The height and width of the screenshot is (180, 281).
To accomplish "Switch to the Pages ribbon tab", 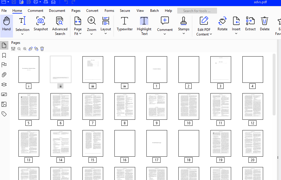I will 76,11.
